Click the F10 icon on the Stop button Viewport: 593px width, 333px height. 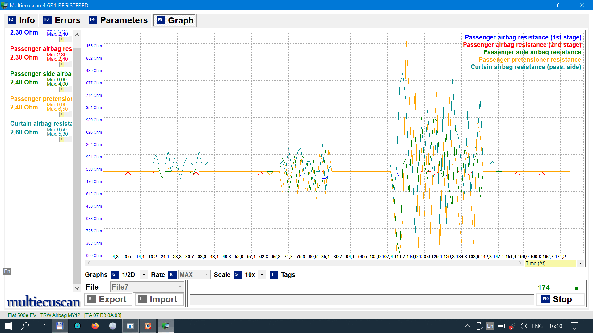[x=545, y=299]
